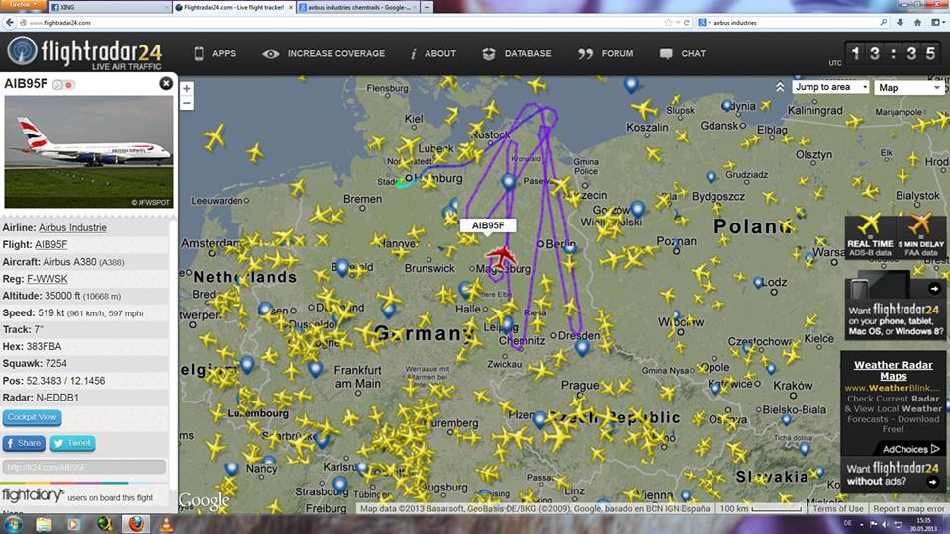Click the quote icon beside FORUM
The image size is (950, 534).
coord(585,53)
